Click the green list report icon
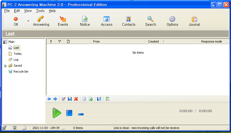The image size is (231, 133). (x=107, y=99)
